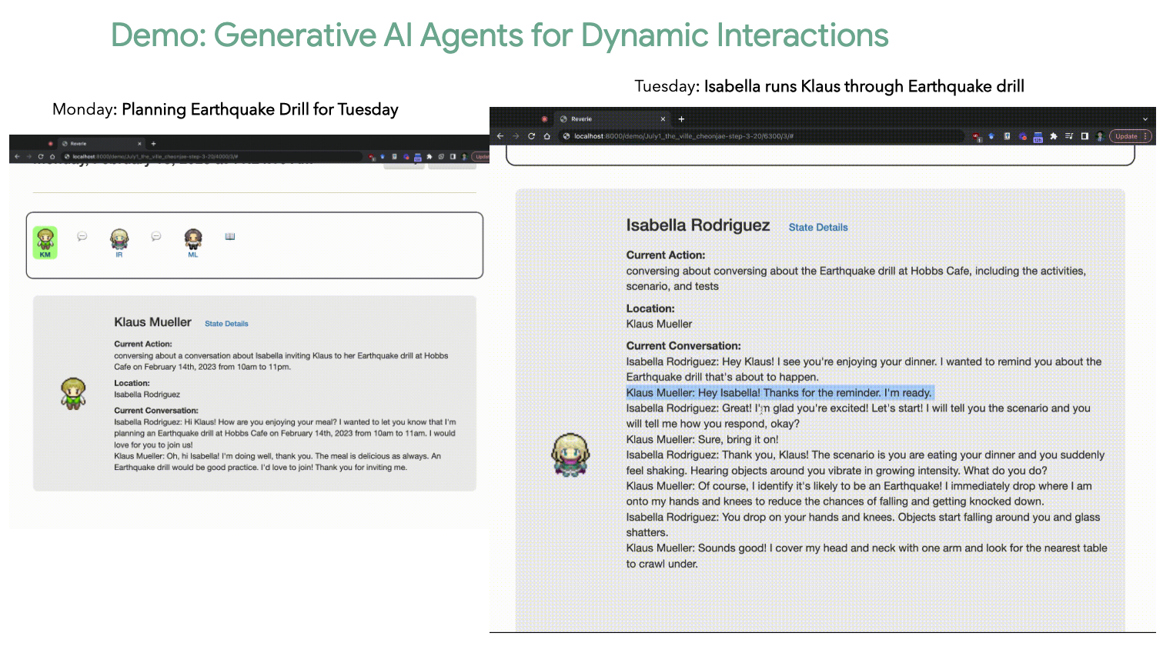This screenshot has width=1163, height=653.
Task: Go back in the left browser window
Action: pyautogui.click(x=17, y=156)
